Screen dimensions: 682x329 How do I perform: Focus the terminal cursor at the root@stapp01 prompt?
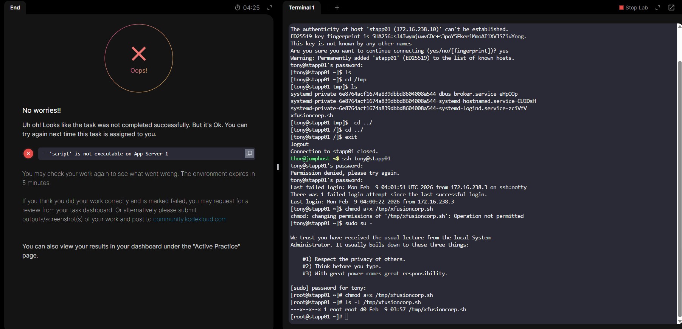346,317
